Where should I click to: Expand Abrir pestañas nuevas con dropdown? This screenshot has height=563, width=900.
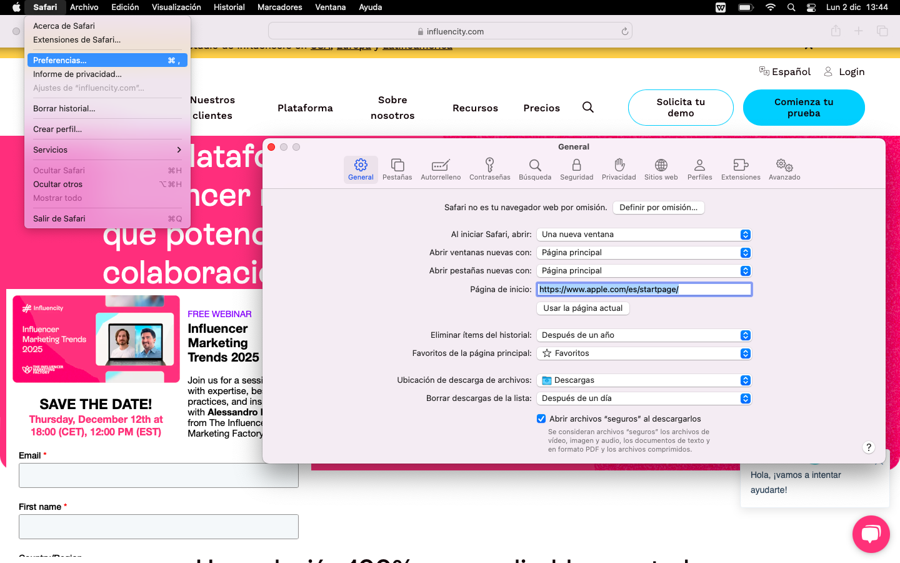tap(644, 271)
